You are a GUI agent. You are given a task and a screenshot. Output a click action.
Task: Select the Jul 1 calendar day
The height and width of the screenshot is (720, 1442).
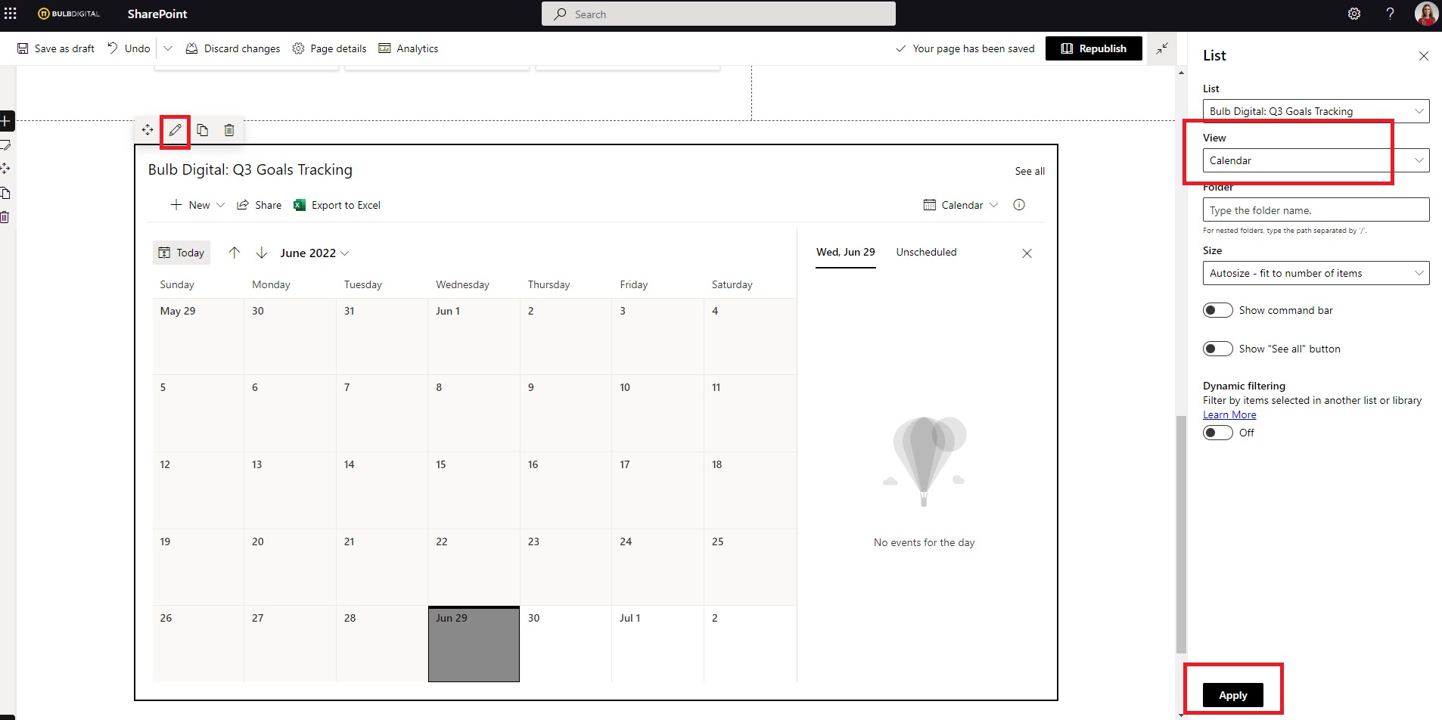click(657, 644)
